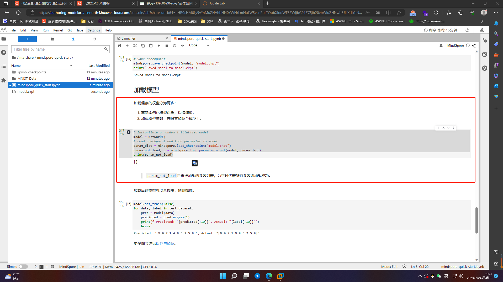Image resolution: width=503 pixels, height=282 pixels.
Task: Open the file browser sidebar folder icon
Action: pyautogui.click(x=4, y=39)
